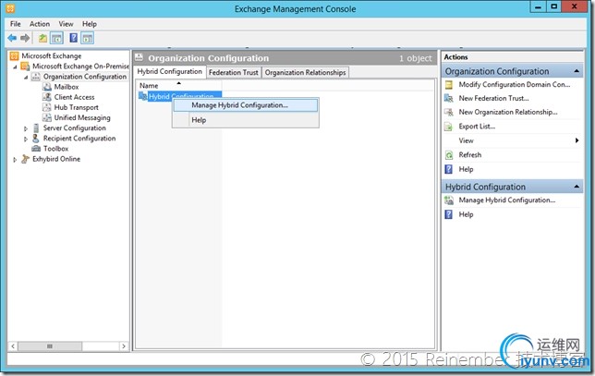Click the Unified Messaging node icon
This screenshot has height=376, width=595.
47,117
